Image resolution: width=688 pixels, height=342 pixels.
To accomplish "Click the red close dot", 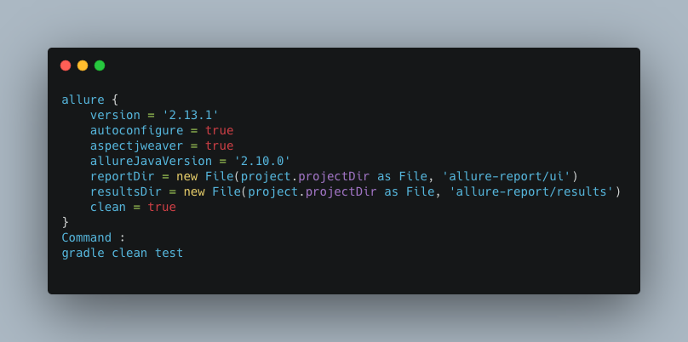I will pyautogui.click(x=66, y=66).
